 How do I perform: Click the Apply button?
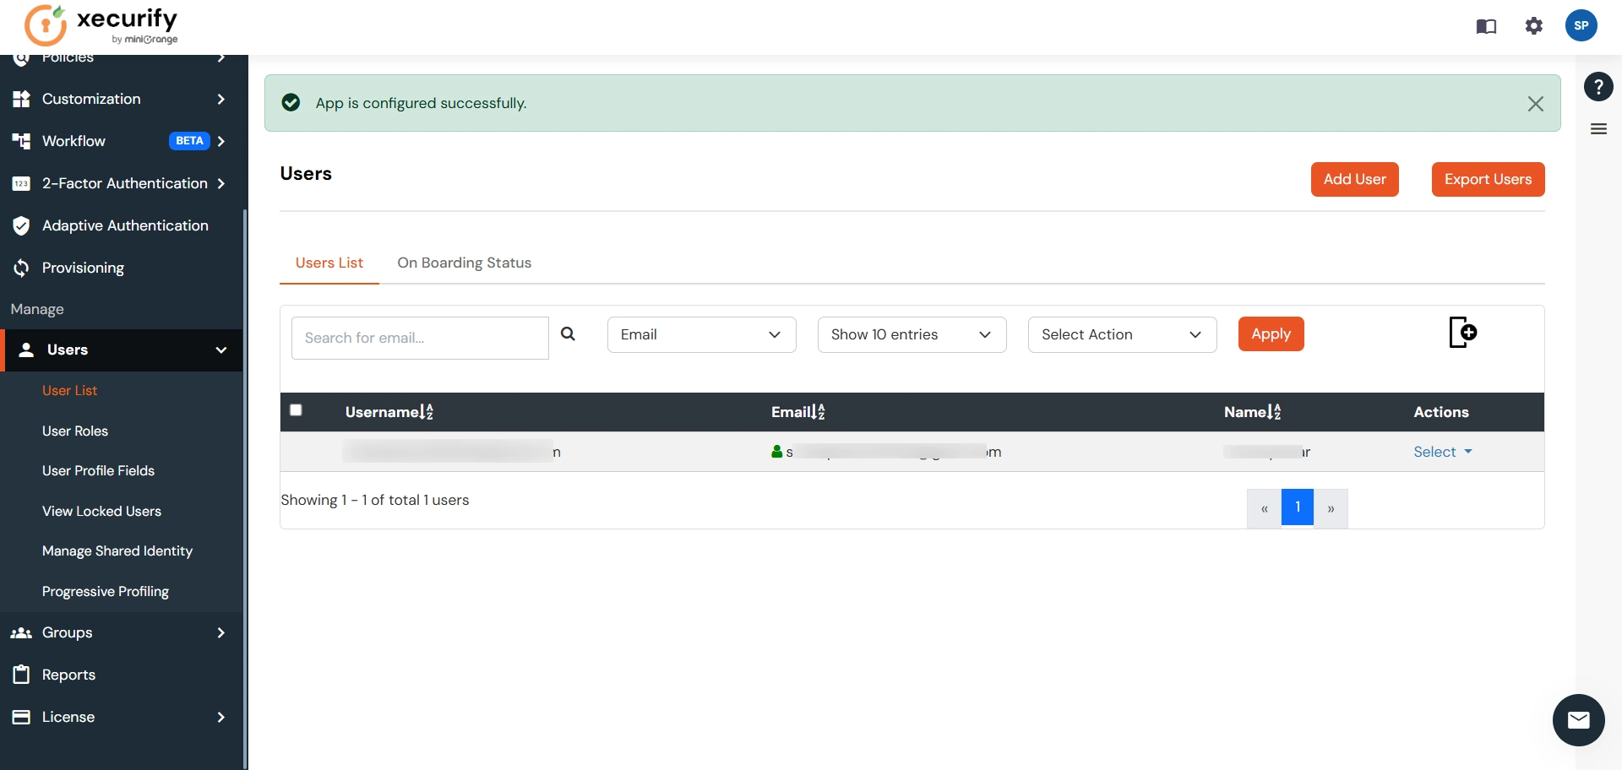pos(1271,333)
